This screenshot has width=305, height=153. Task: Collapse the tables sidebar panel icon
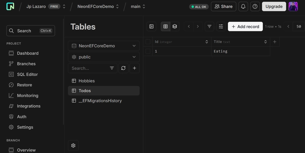151,26
